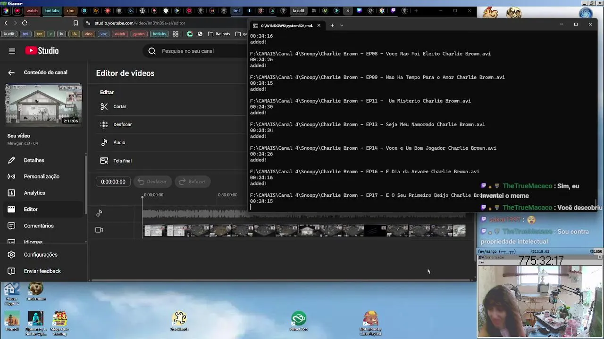Add a new tab in Windows Terminal

coord(332,25)
